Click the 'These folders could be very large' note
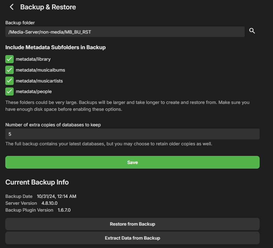 click(x=127, y=106)
